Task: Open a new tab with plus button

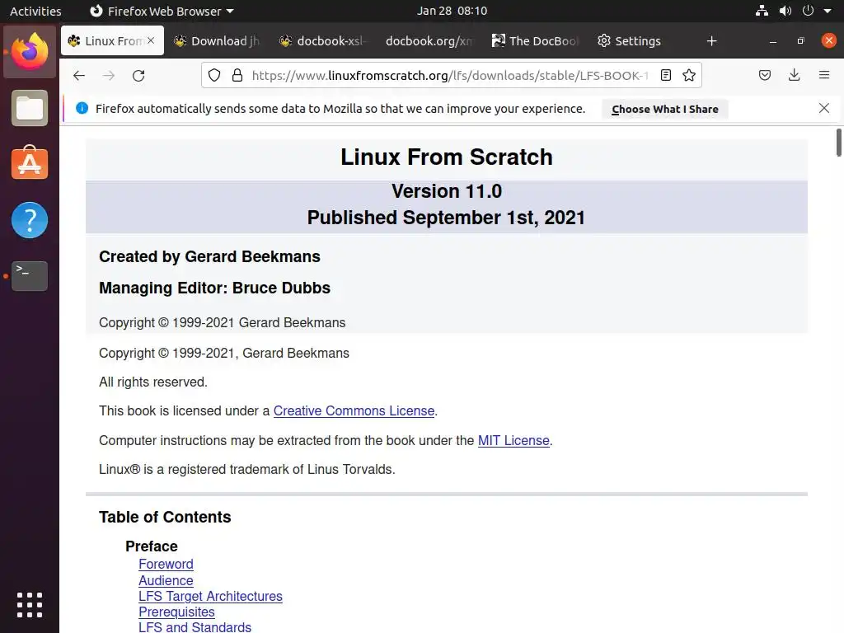Action: point(712,40)
